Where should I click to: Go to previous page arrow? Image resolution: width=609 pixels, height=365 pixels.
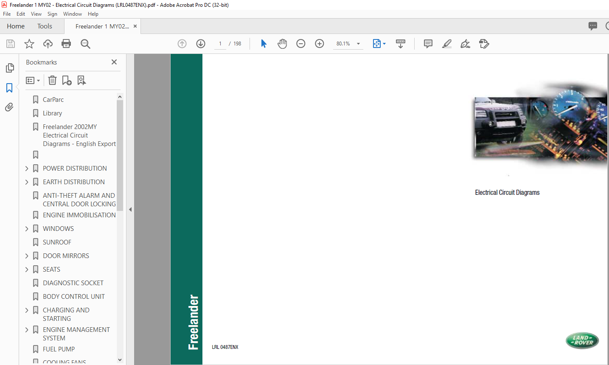(182, 44)
